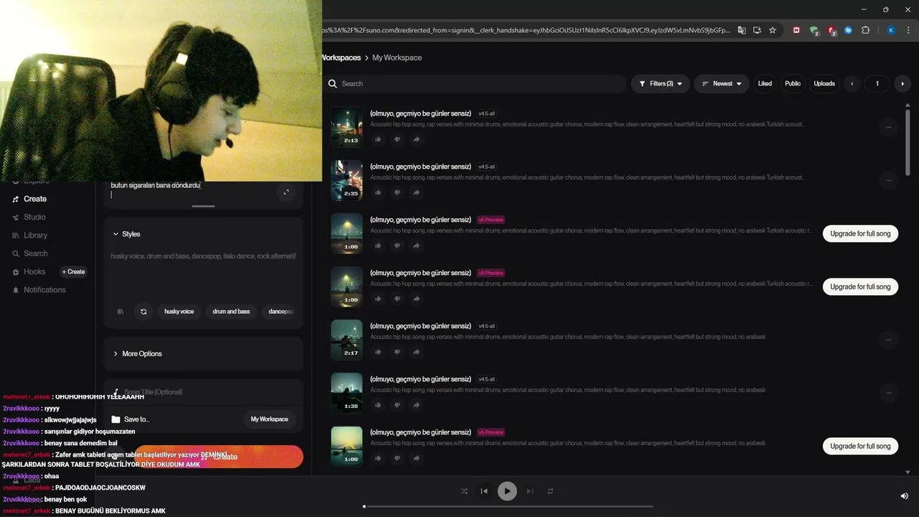The height and width of the screenshot is (517, 919).
Task: Play the 1:38 song thumbnail
Action: (347, 392)
